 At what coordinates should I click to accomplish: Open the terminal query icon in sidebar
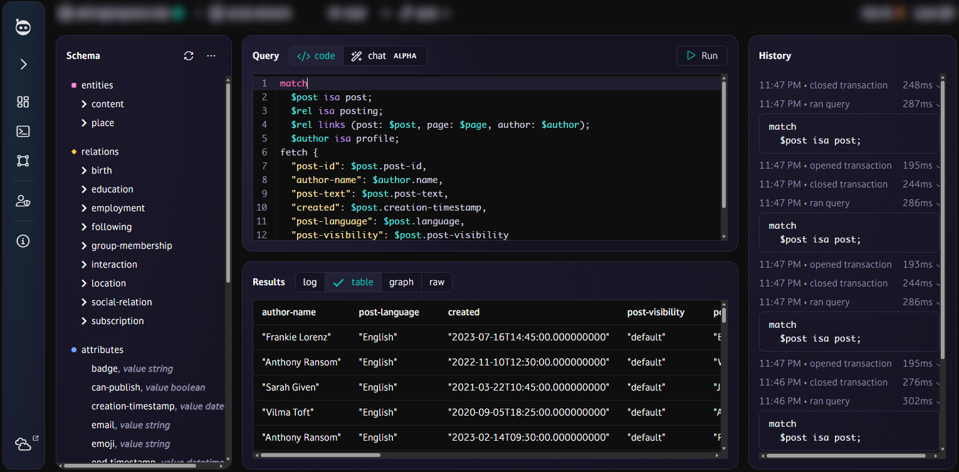coord(23,132)
